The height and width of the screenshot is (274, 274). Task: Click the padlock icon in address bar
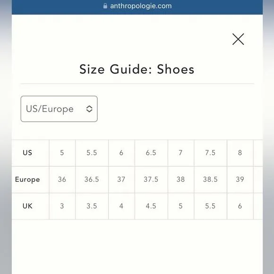105,6
